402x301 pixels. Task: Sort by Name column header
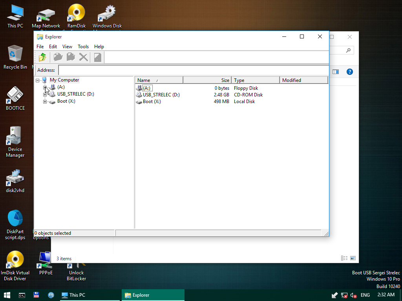click(x=159, y=80)
